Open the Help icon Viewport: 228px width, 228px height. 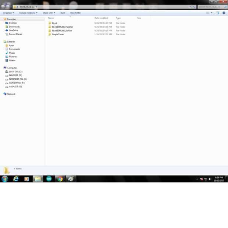pos(224,13)
